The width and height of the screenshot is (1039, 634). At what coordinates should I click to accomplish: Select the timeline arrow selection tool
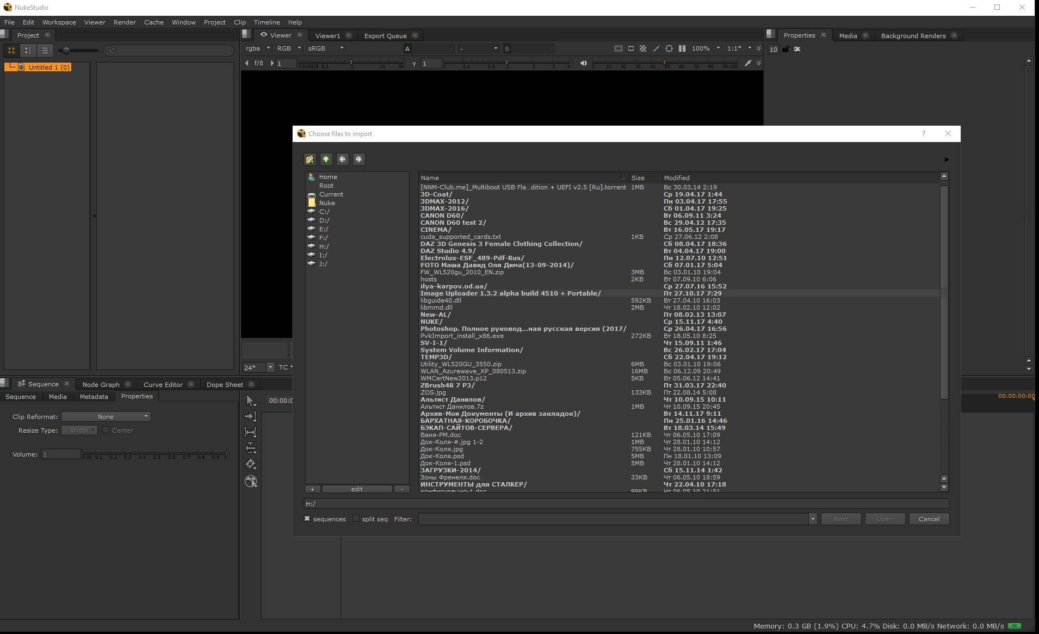coord(250,401)
